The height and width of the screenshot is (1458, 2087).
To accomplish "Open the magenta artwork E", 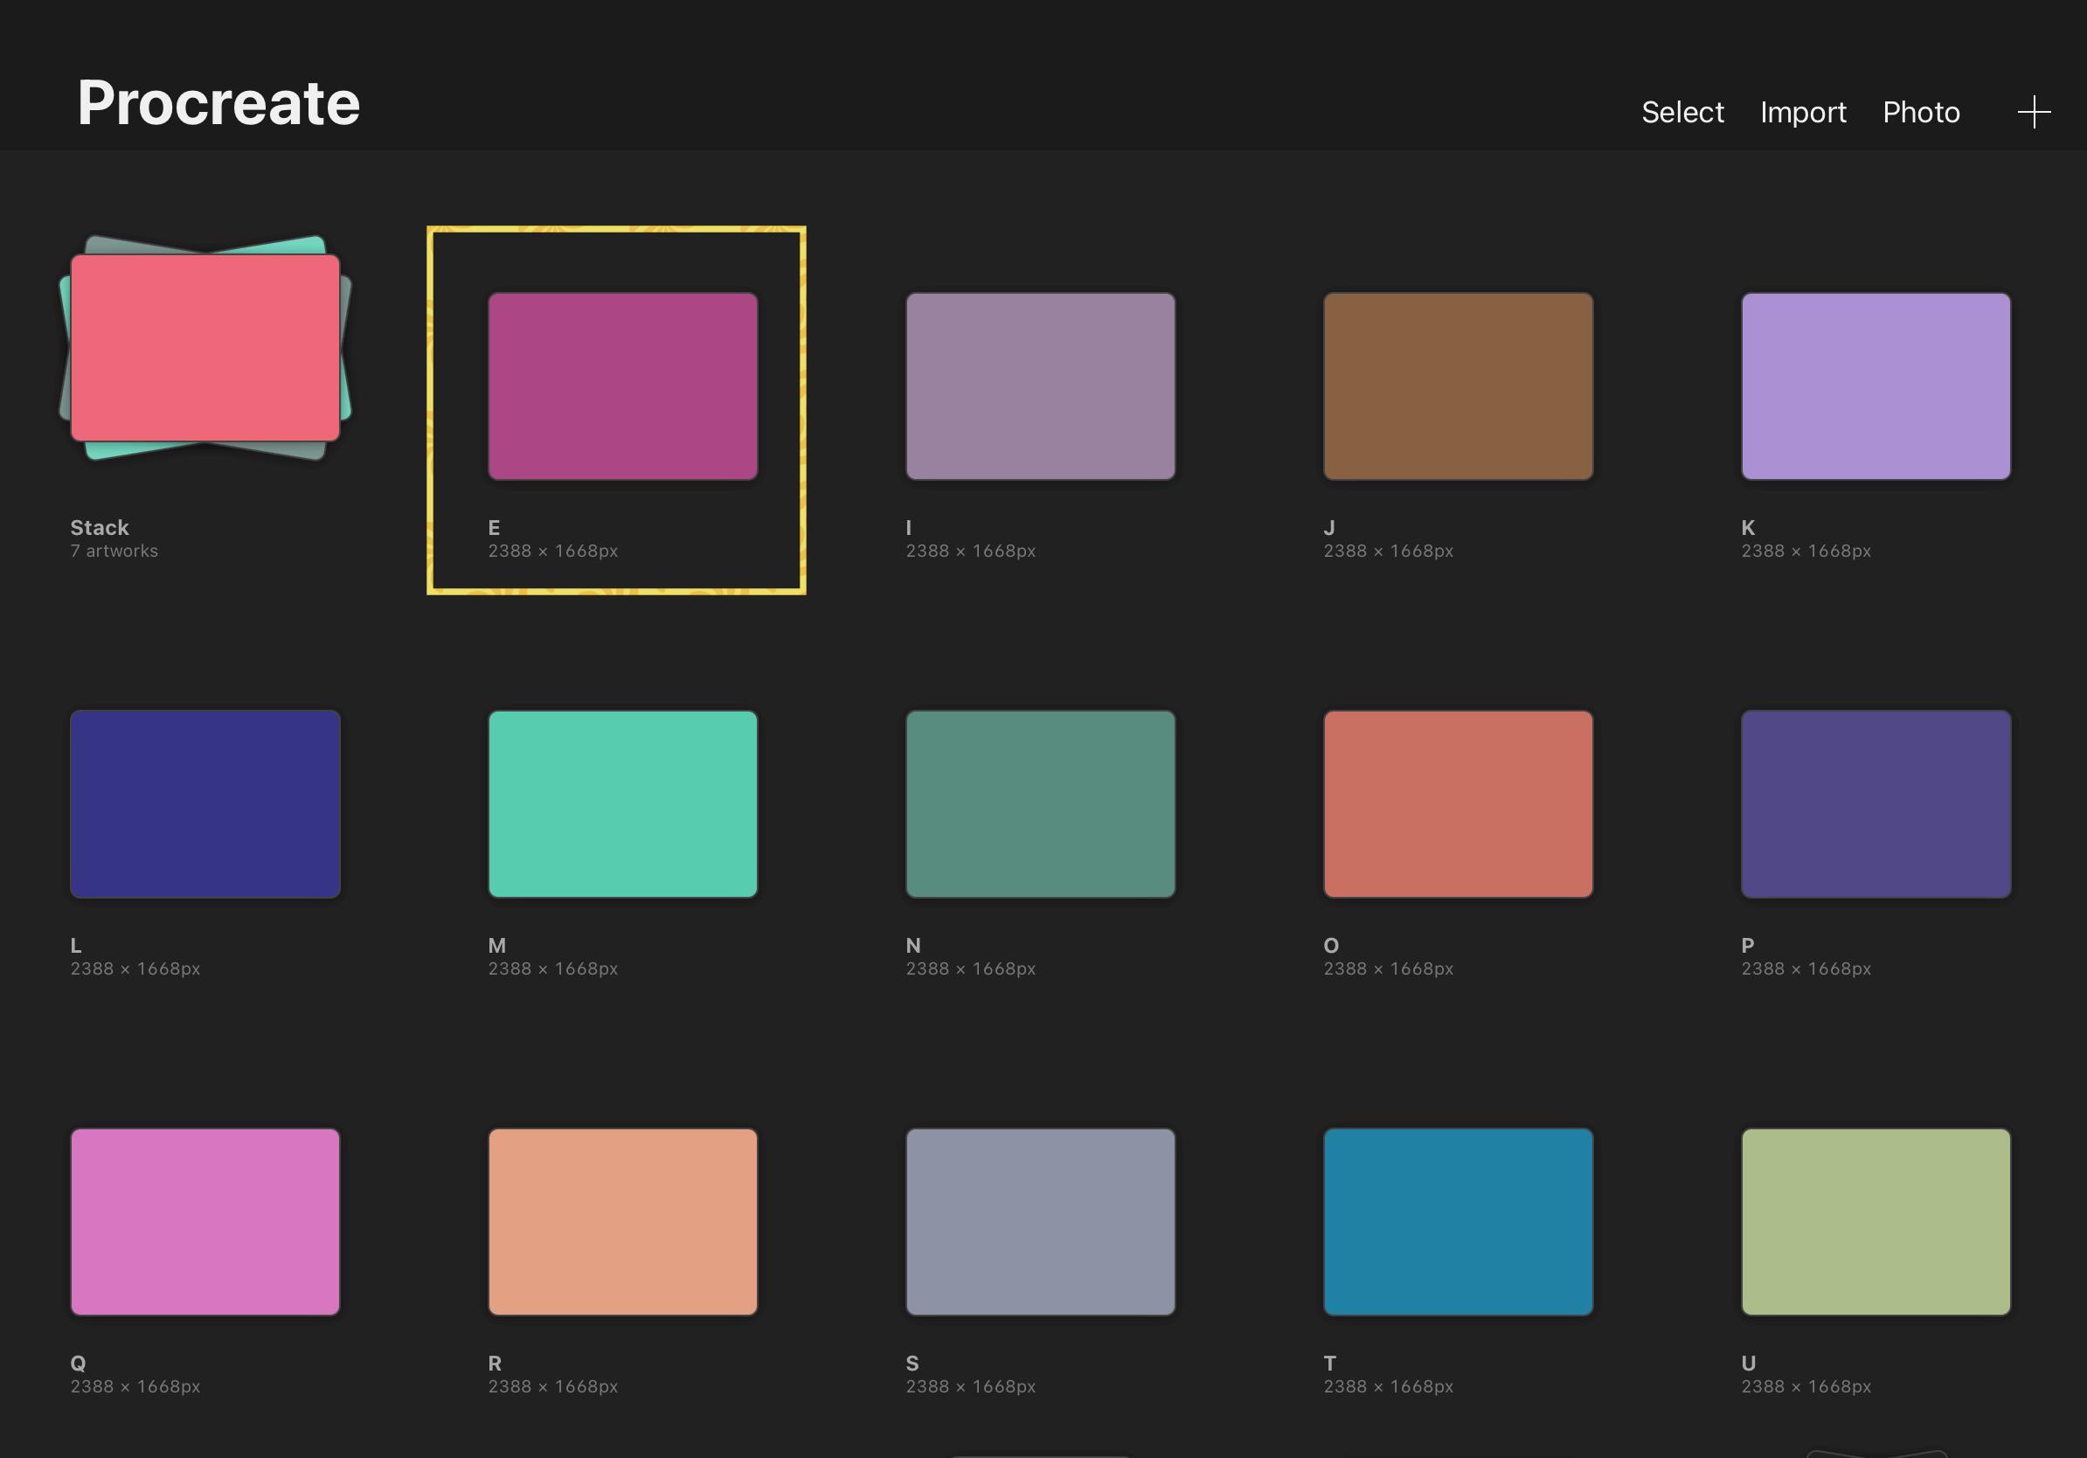I will click(622, 386).
